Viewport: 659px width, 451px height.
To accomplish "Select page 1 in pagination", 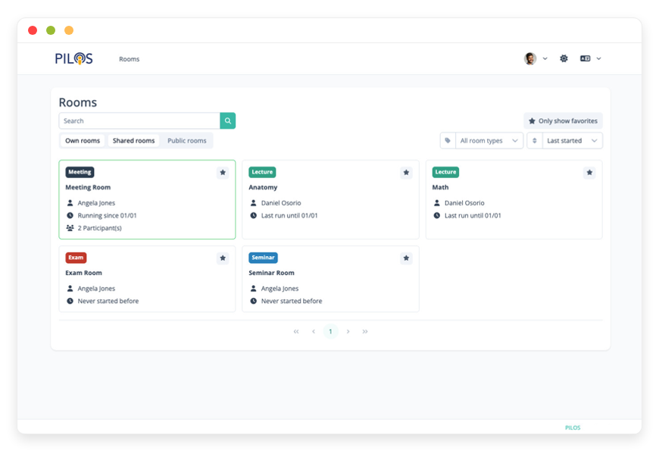I will 331,331.
